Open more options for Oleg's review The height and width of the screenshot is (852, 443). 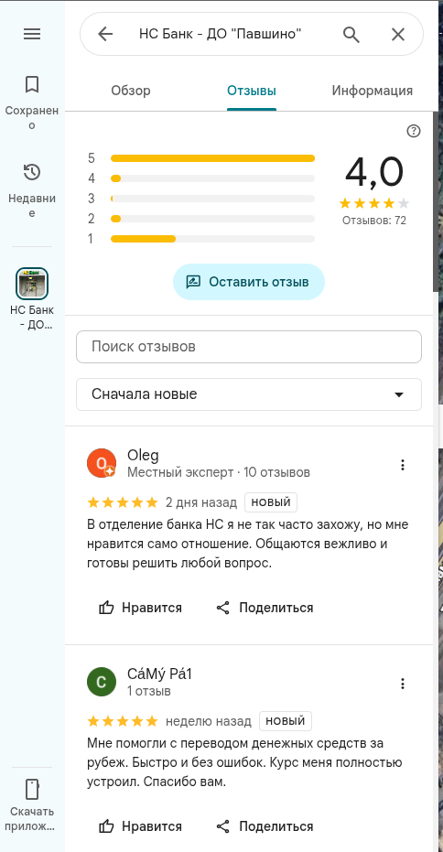point(402,465)
